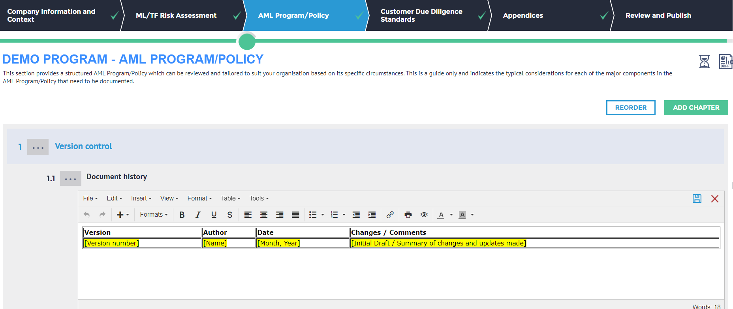733x309 pixels.
Task: Open the File menu
Action: tap(90, 199)
